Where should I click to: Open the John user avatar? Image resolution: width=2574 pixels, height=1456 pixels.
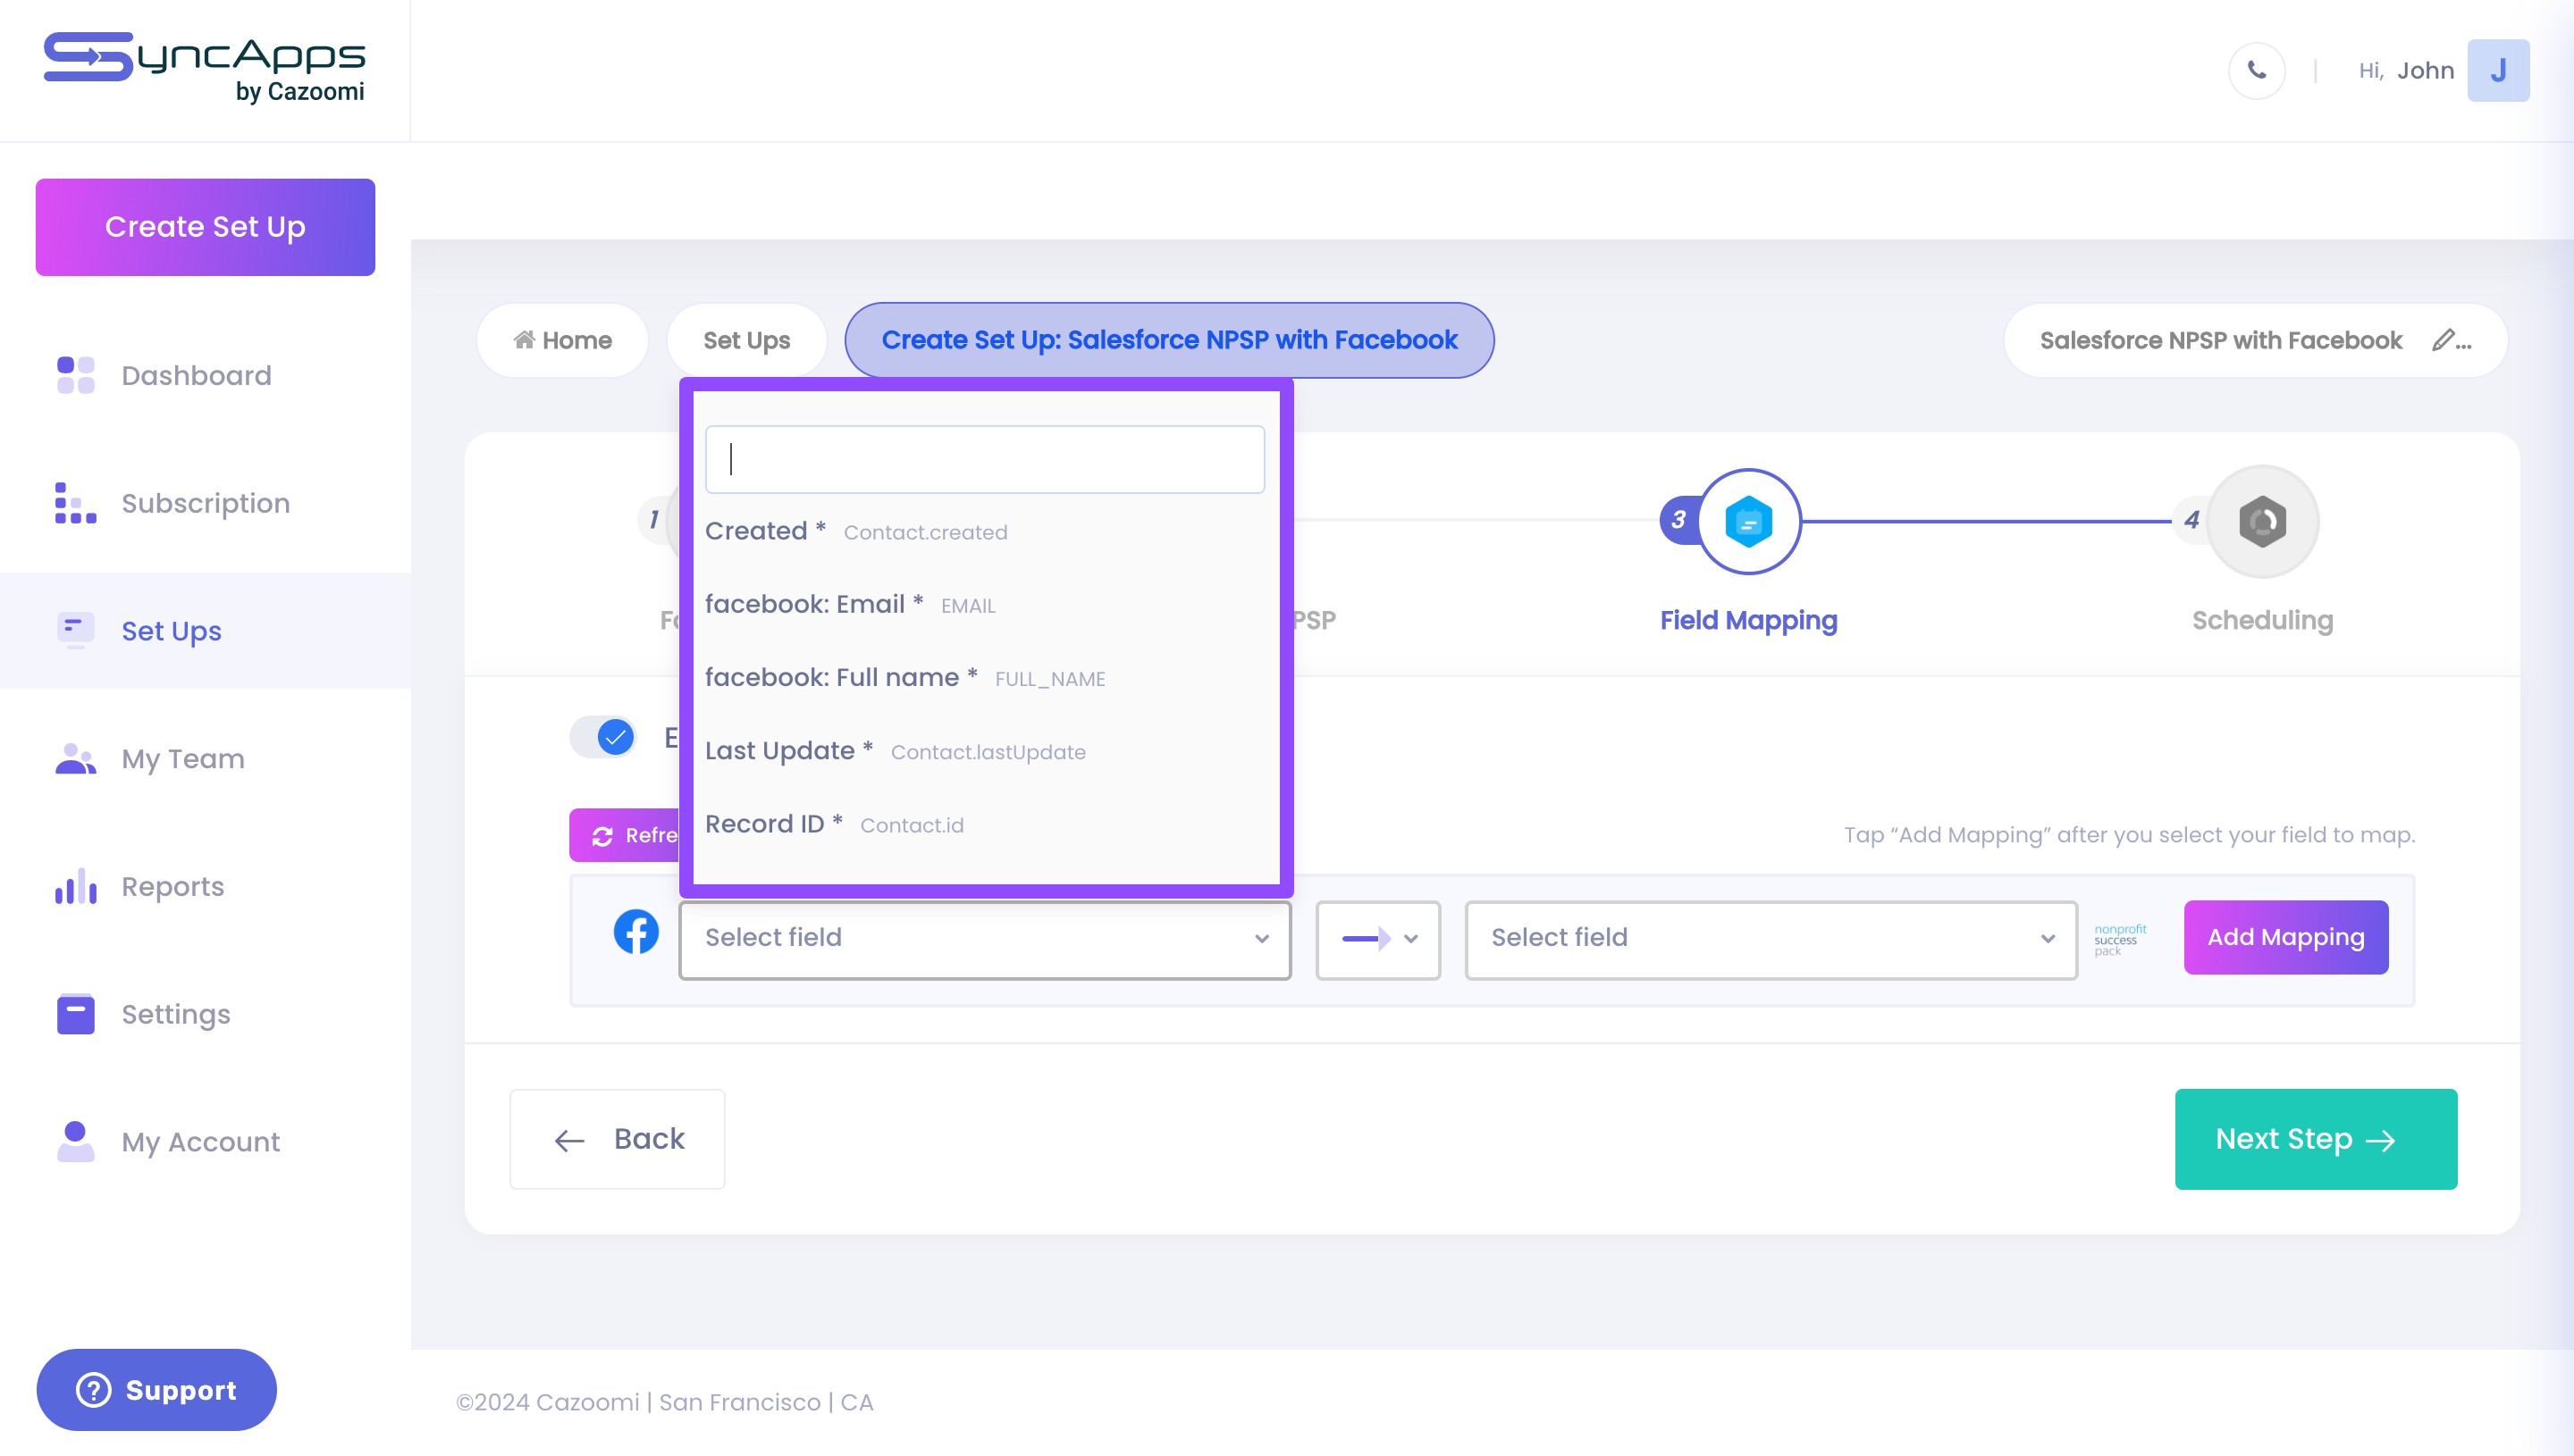2498,70
